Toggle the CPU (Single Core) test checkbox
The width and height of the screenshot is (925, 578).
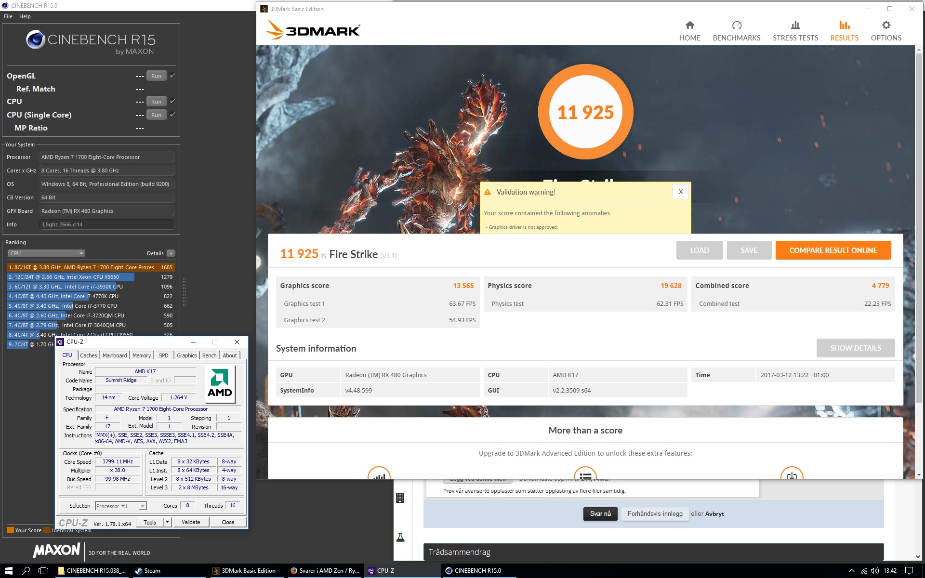point(173,114)
